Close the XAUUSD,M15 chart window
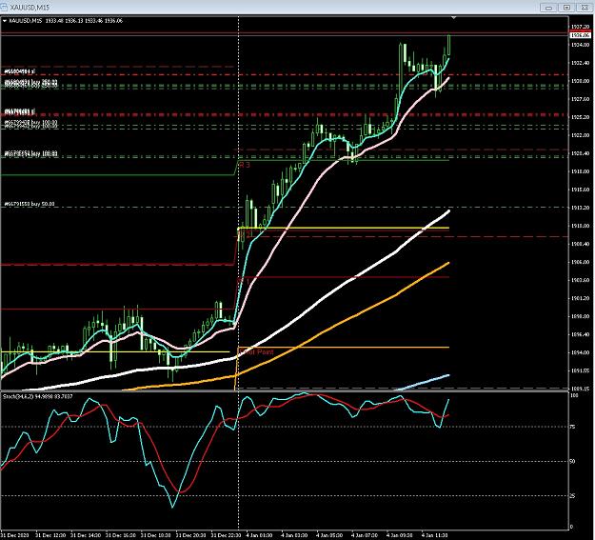The height and width of the screenshot is (540, 595). (x=584, y=8)
